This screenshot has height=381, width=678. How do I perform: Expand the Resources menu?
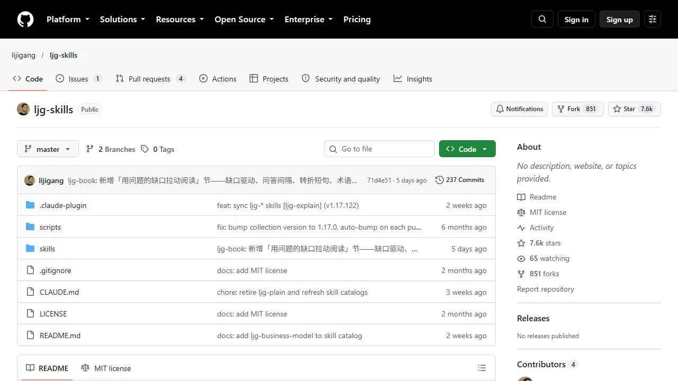[180, 19]
